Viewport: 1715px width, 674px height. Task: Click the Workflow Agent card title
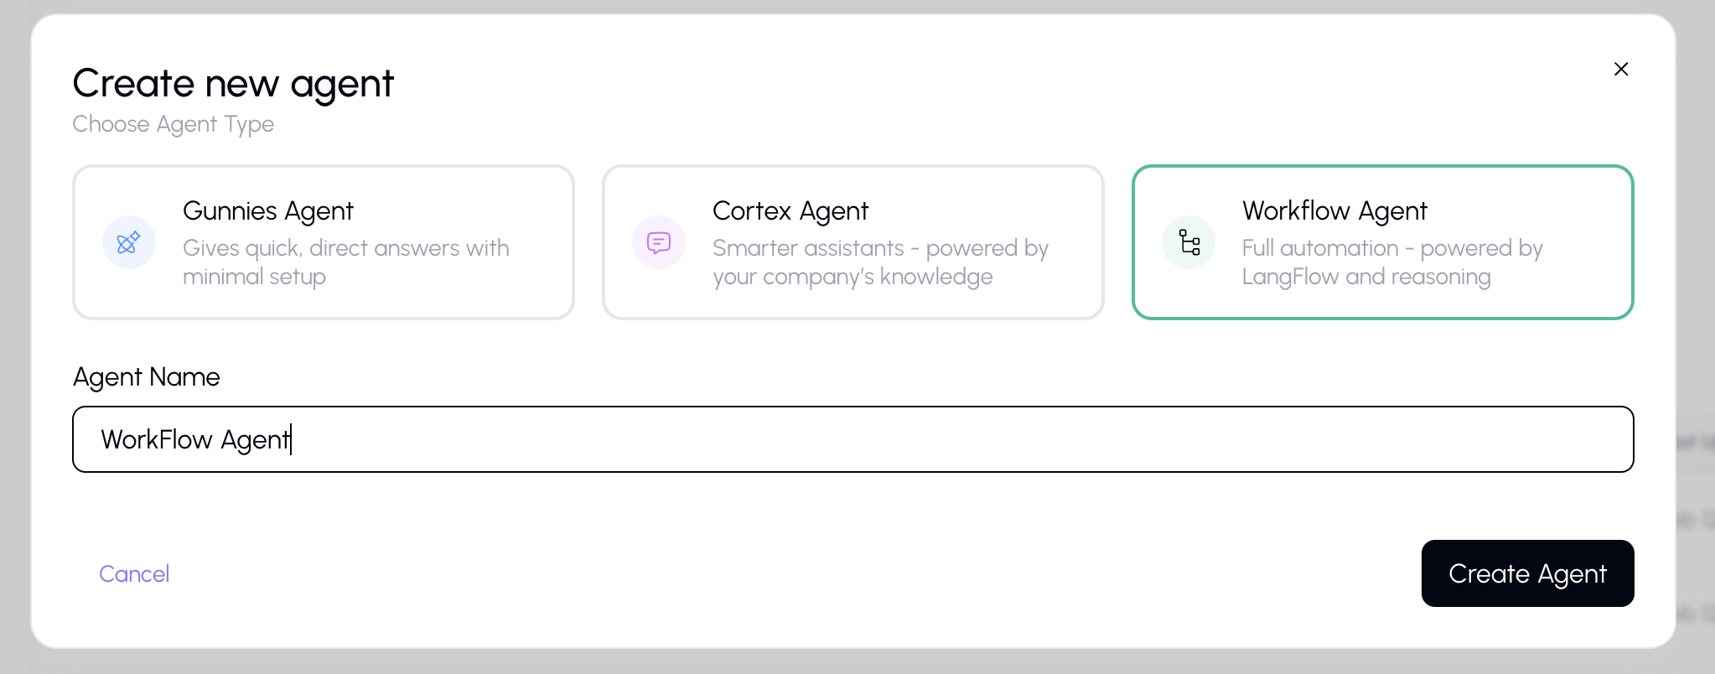point(1334,210)
